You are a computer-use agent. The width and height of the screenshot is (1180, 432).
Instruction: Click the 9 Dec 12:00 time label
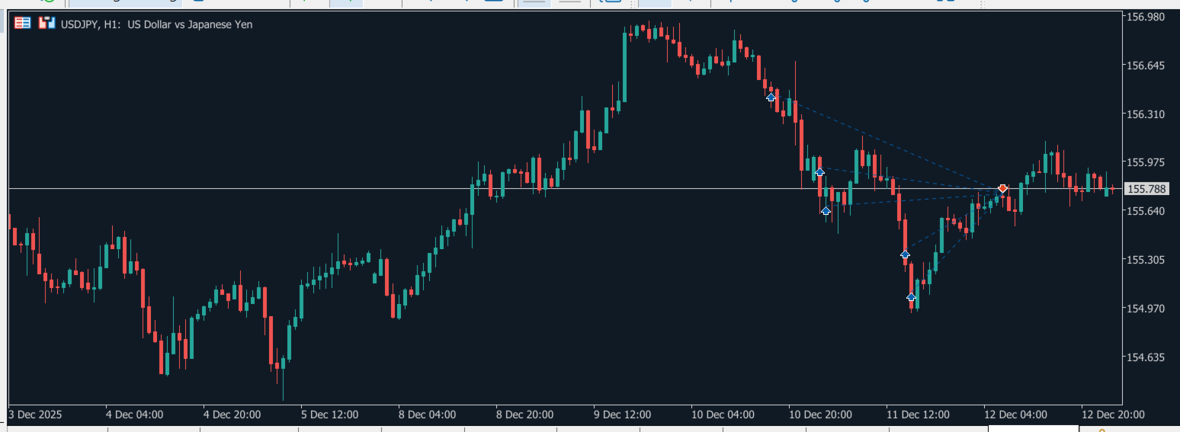[623, 414]
